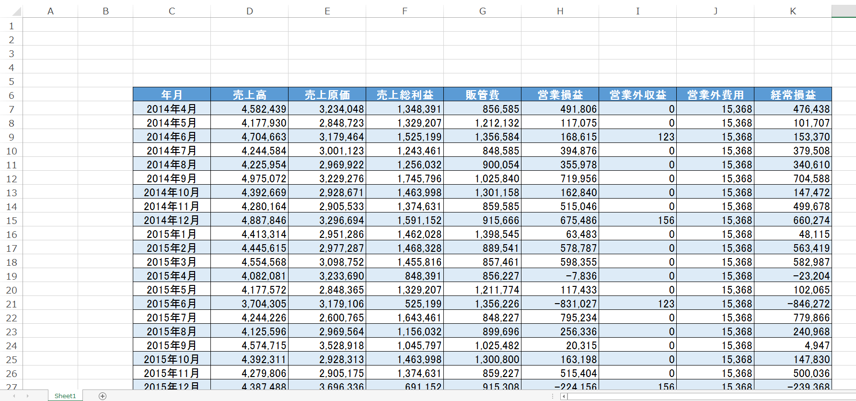Click the 売上原価 header cell

pyautogui.click(x=327, y=94)
